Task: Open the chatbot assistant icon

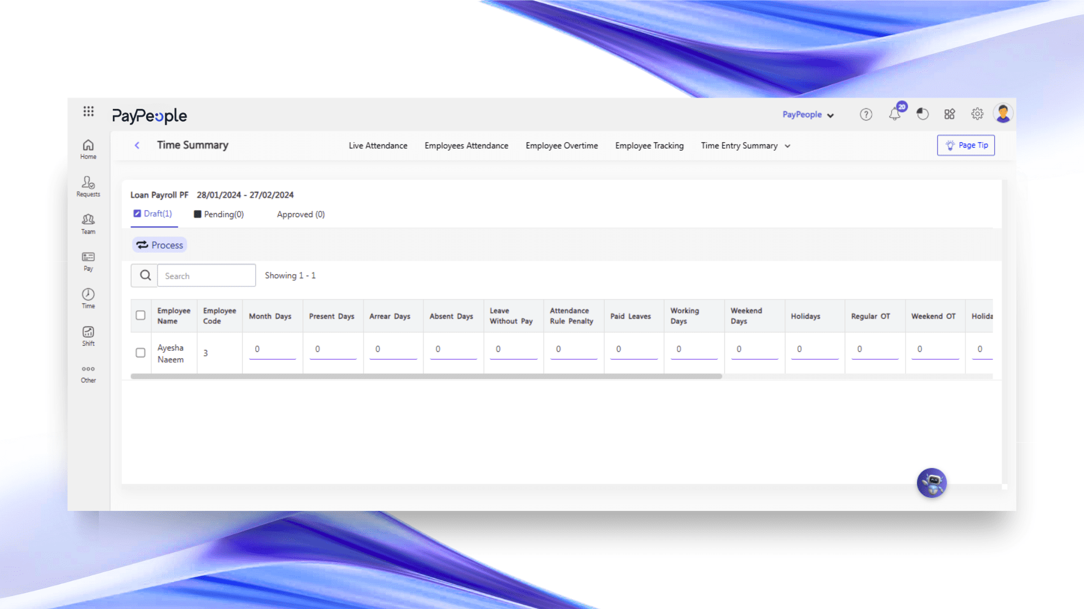Action: (932, 483)
